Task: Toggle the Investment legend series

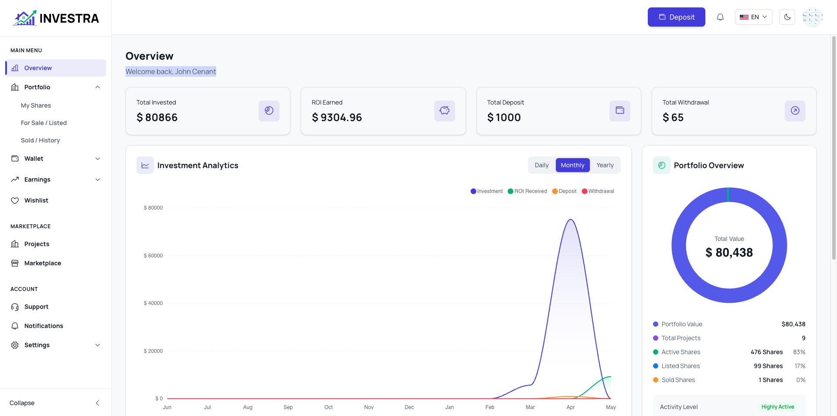Action: click(x=487, y=191)
